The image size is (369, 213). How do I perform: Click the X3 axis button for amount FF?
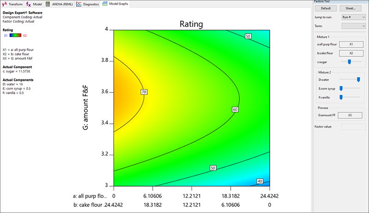click(351, 115)
